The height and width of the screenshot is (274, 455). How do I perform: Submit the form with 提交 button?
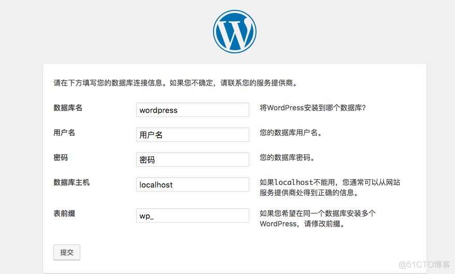67,253
